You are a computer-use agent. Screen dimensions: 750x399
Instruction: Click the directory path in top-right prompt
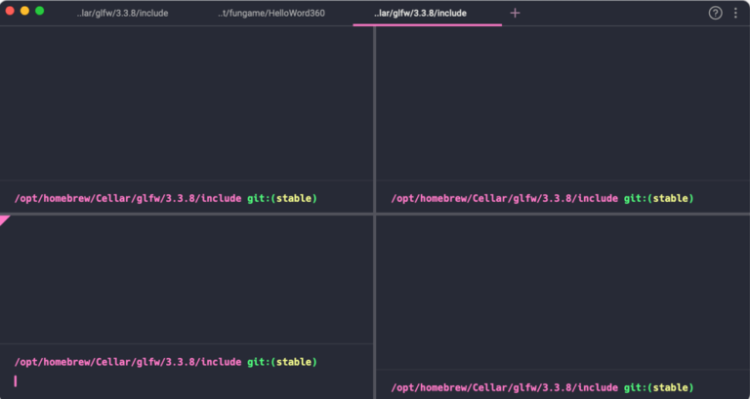click(x=504, y=198)
